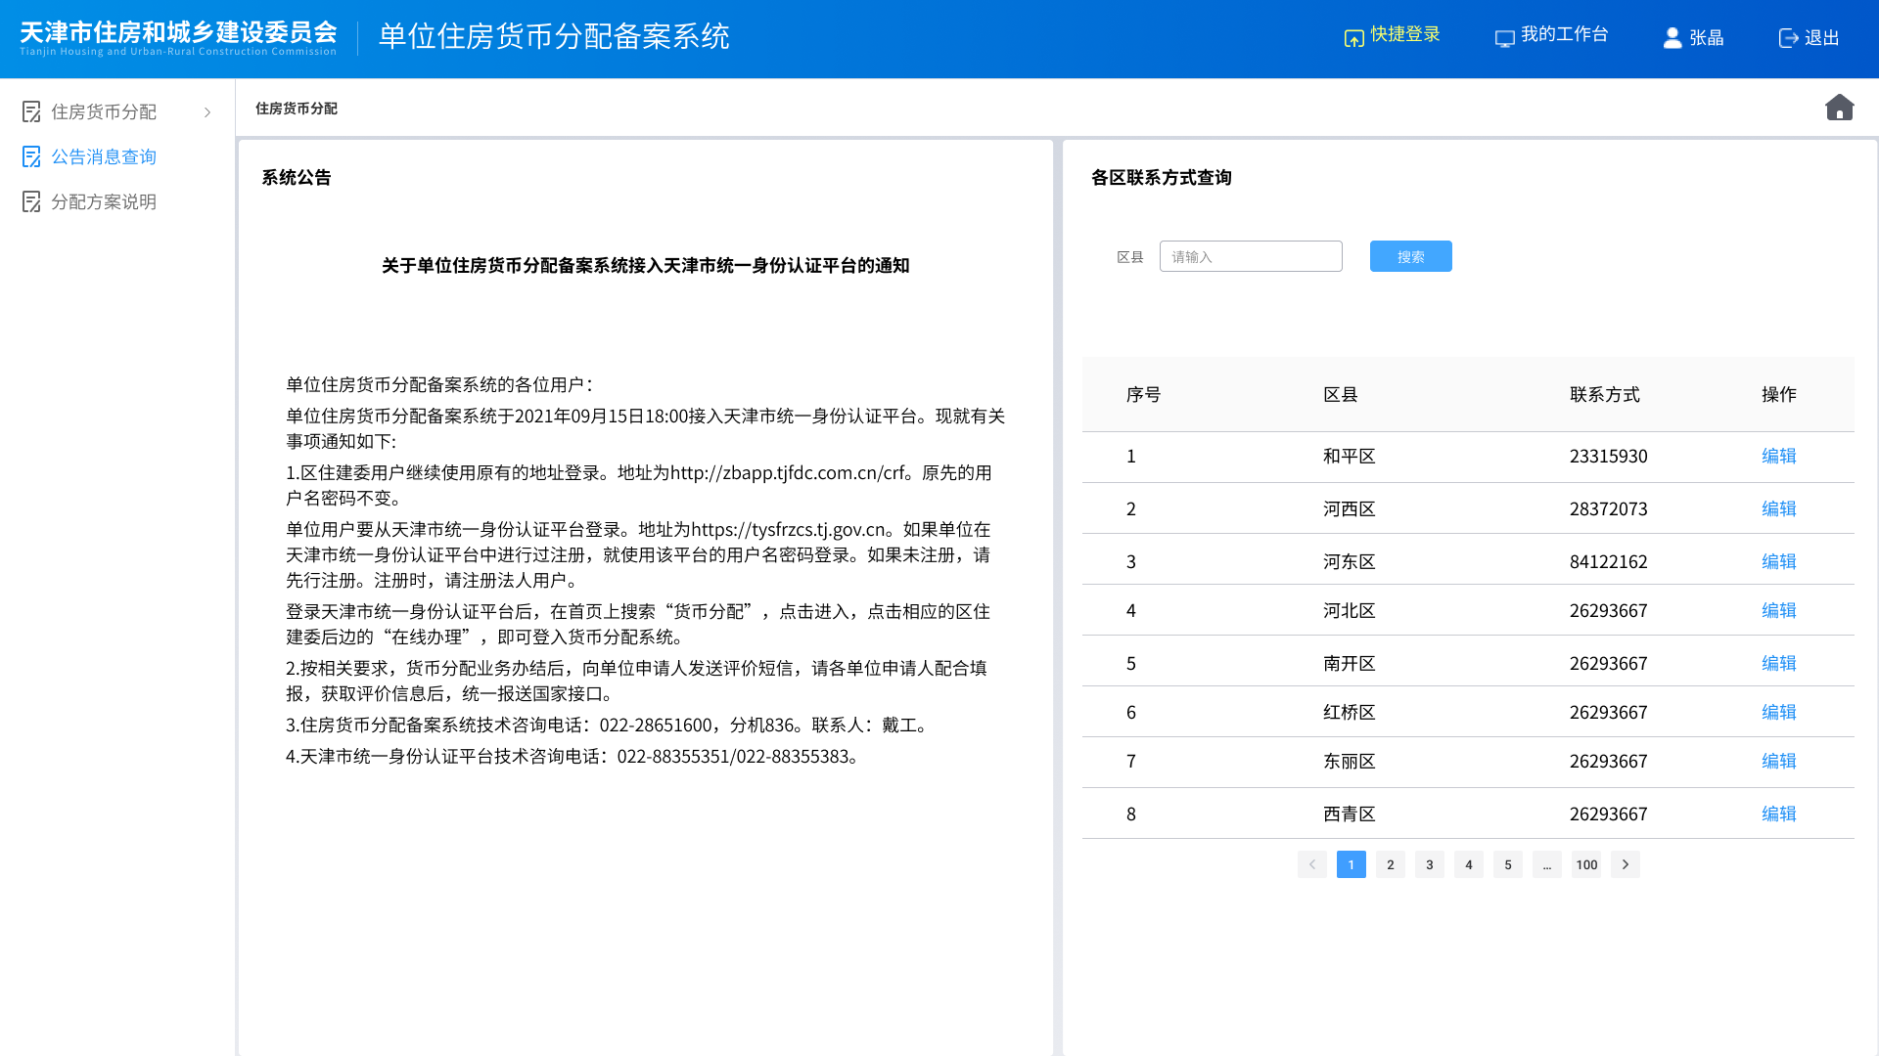Expand the 住房货币分配 menu chevron
This screenshot has height=1056, width=1879.
click(207, 112)
